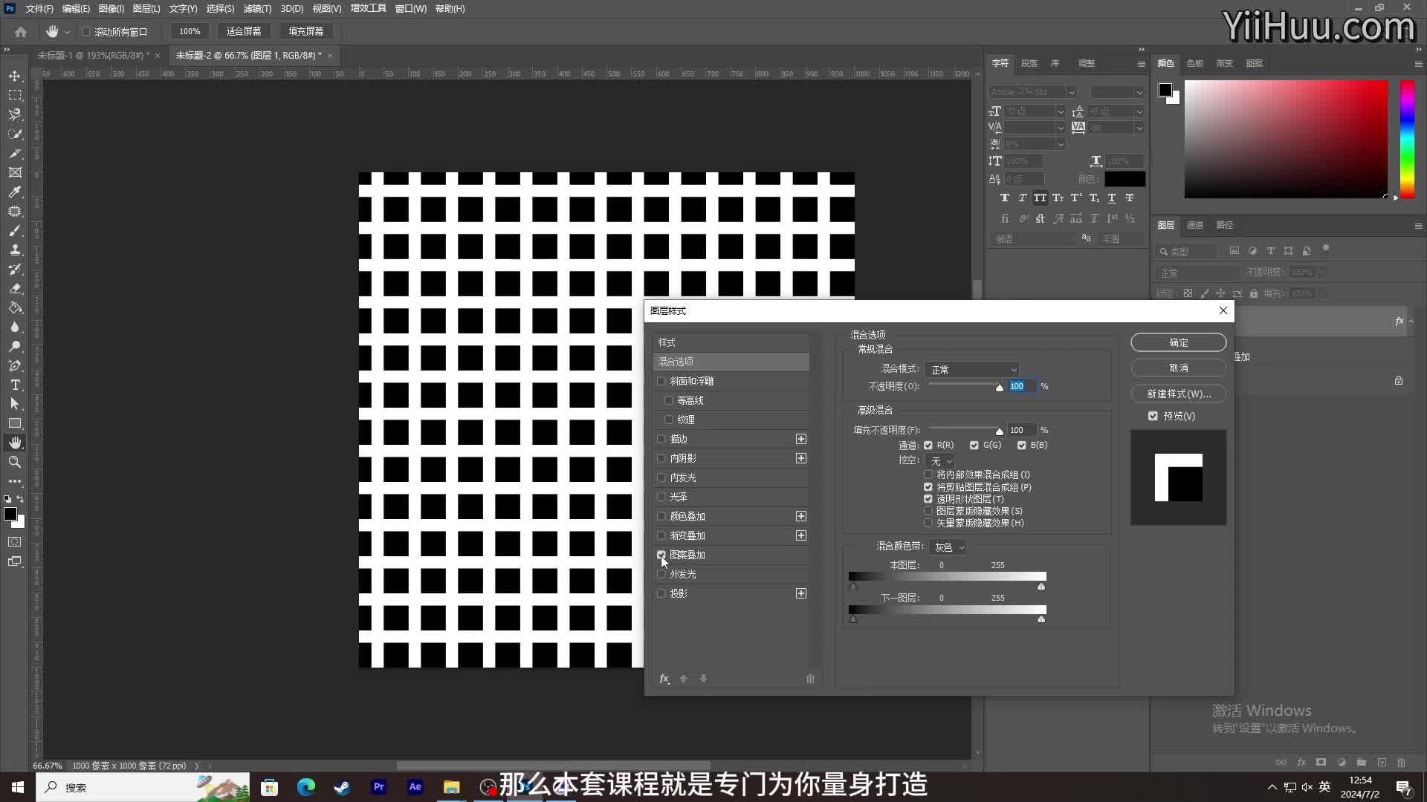Select the Move tool
The width and height of the screenshot is (1427, 802).
click(x=15, y=76)
